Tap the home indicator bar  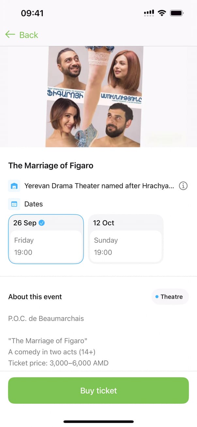(98, 421)
